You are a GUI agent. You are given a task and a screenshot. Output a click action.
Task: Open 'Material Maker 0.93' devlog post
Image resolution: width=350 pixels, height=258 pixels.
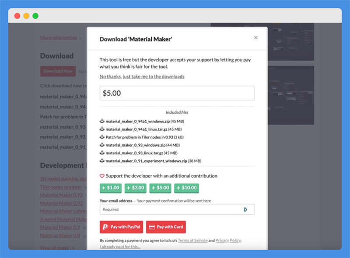[x=61, y=195]
